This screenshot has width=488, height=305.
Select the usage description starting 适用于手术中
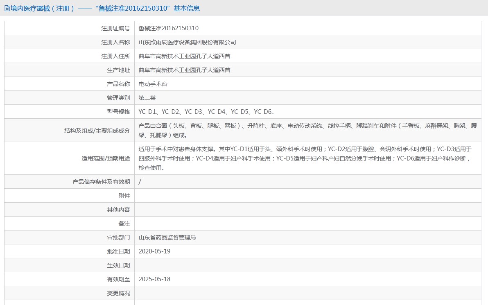[305, 159]
